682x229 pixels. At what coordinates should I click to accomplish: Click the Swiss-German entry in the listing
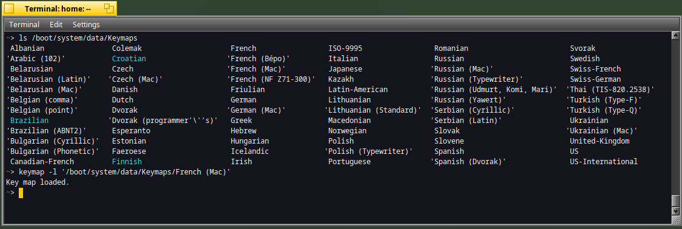[x=595, y=79]
